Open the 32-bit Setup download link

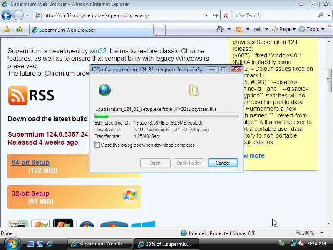[30, 193]
